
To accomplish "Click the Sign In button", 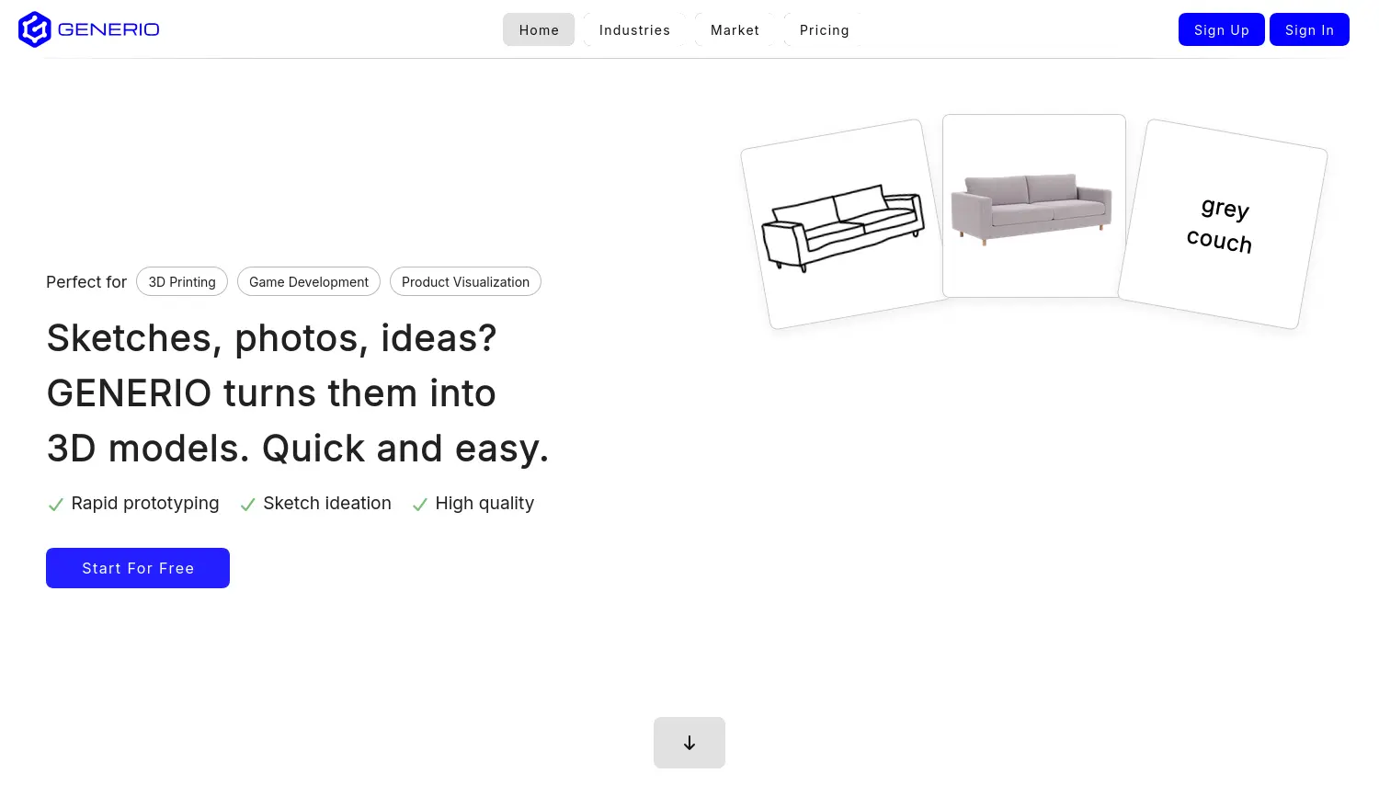I will coord(1309,28).
